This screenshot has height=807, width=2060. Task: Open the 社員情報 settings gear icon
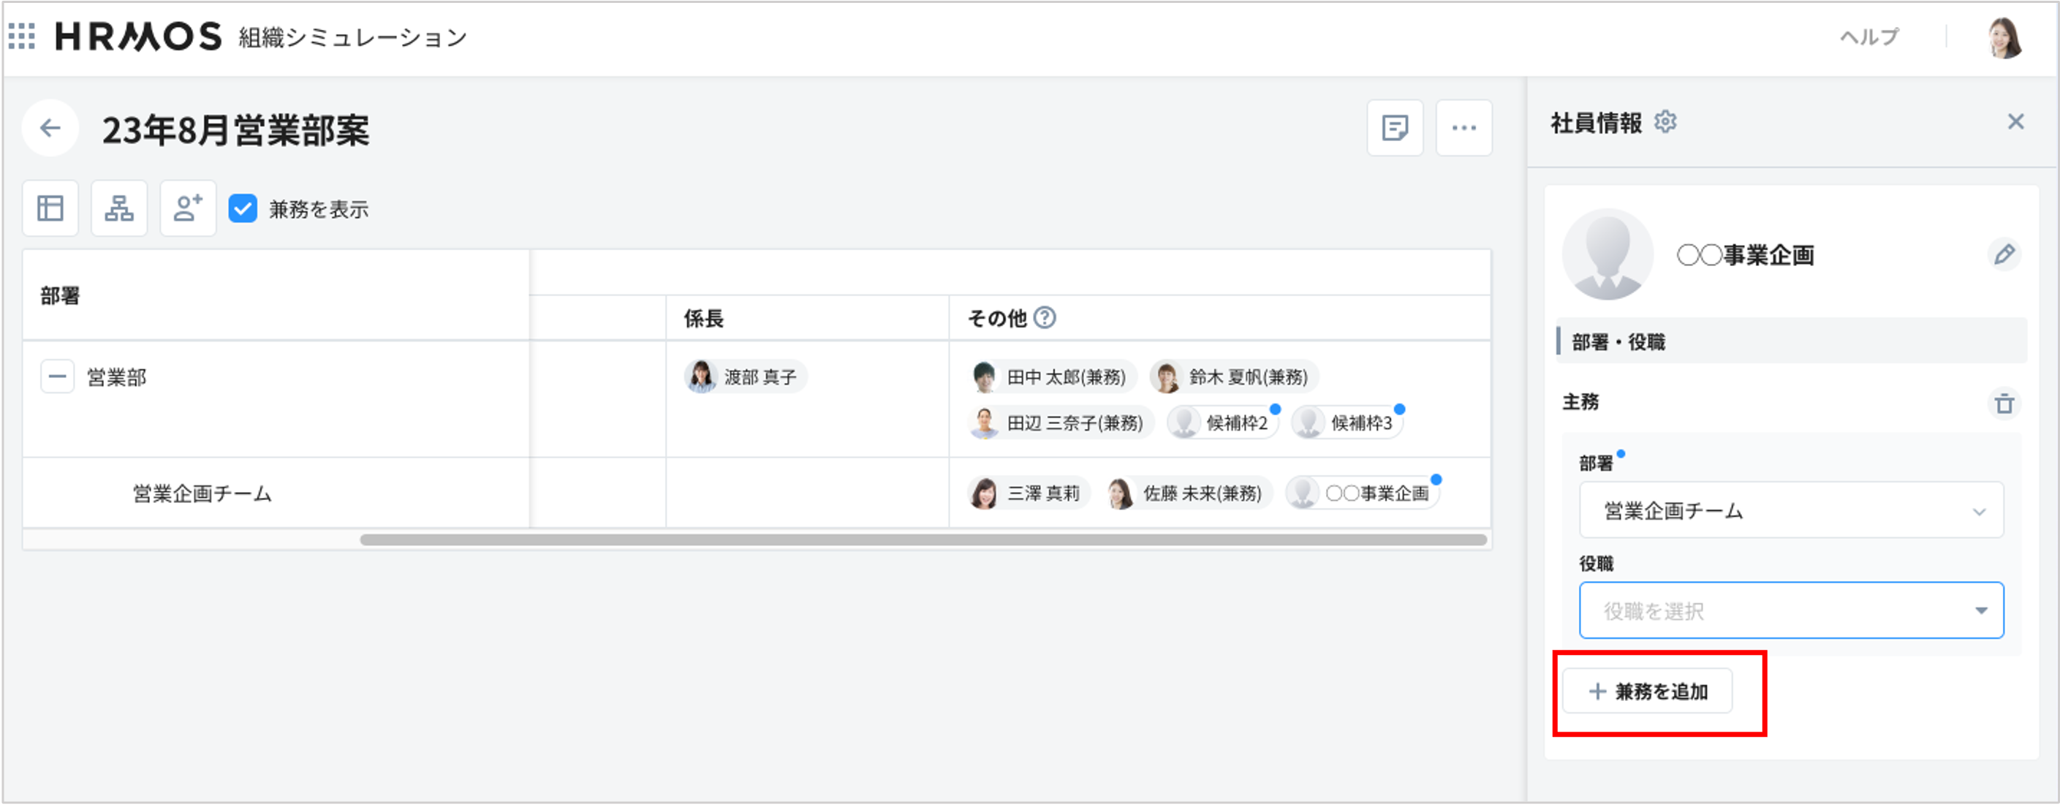coord(1667,121)
